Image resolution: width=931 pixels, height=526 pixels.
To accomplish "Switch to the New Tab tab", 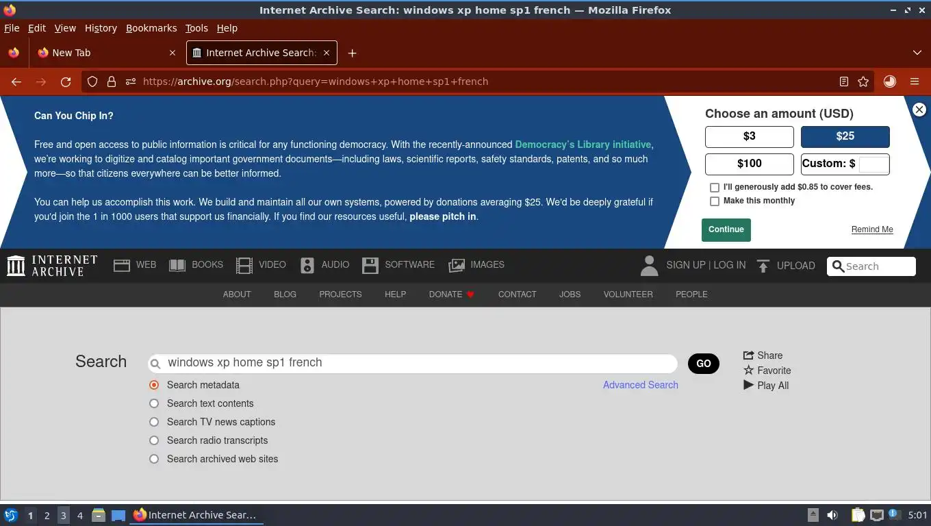I will [106, 53].
